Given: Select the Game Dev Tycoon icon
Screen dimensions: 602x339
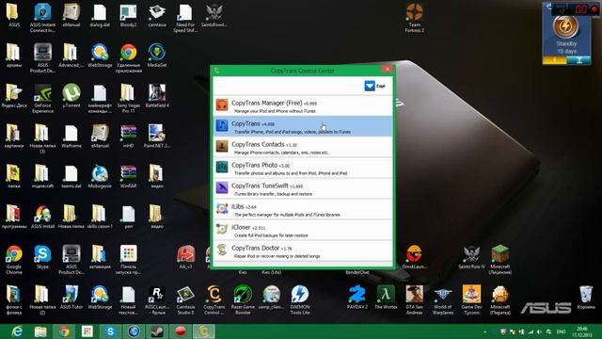Looking at the screenshot, I should coord(471,300).
